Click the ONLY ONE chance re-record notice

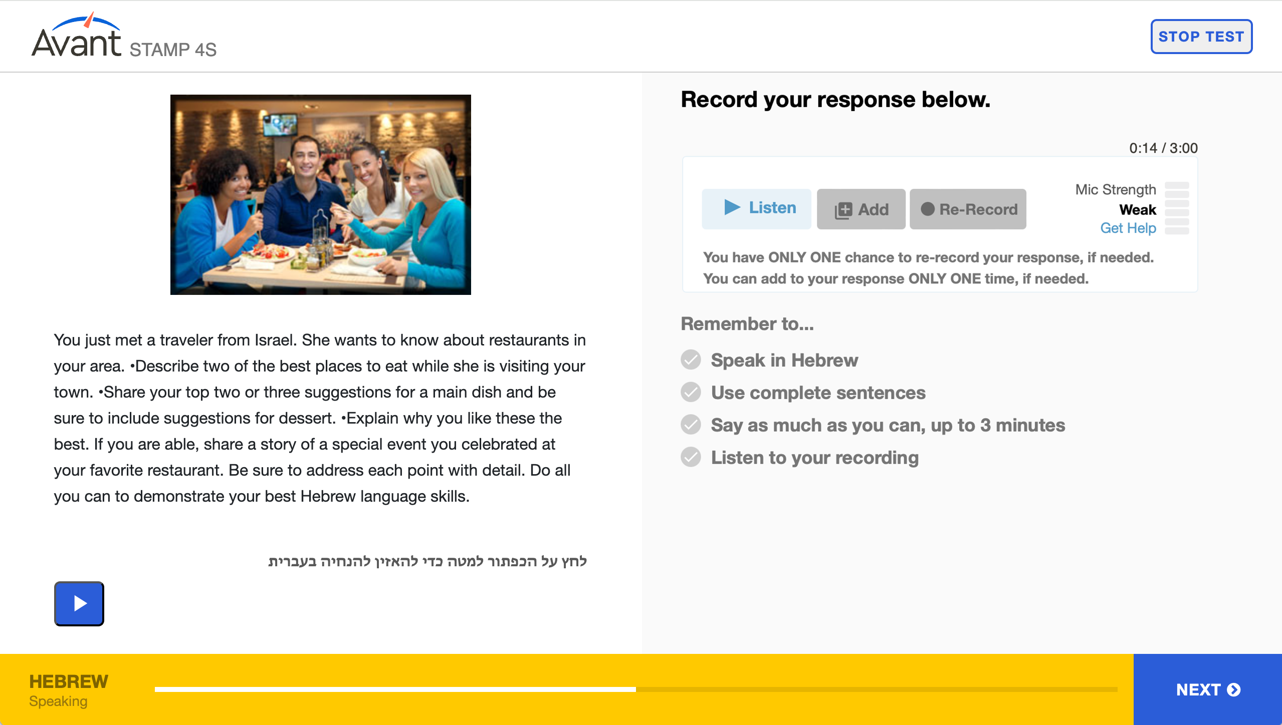(x=928, y=257)
